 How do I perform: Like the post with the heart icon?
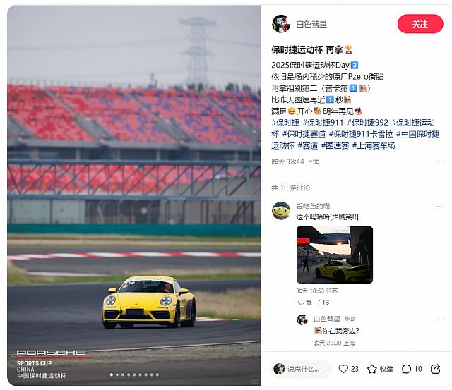[x=343, y=369]
